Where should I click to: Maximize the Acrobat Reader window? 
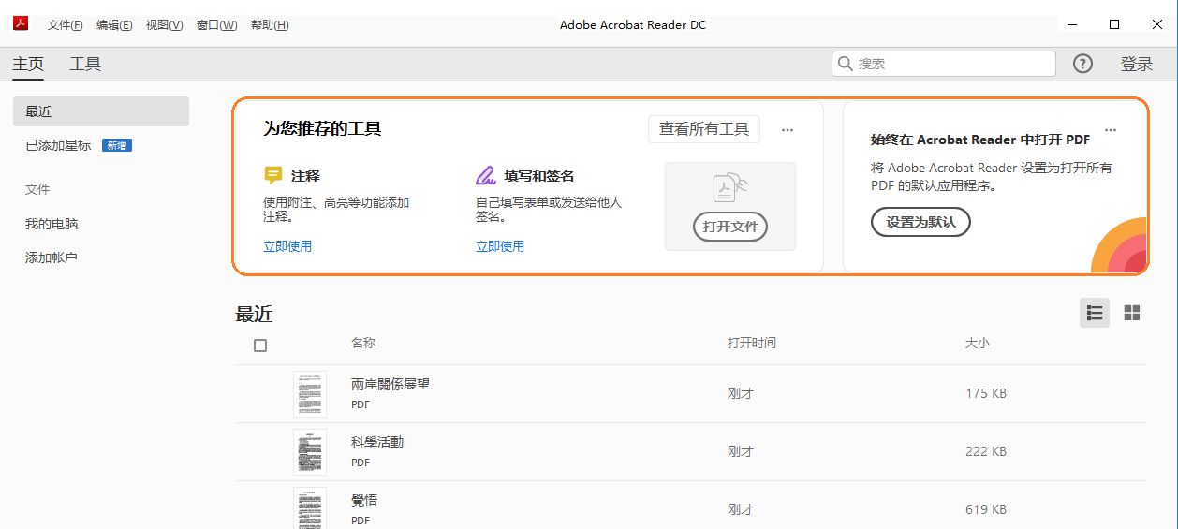(x=1114, y=24)
